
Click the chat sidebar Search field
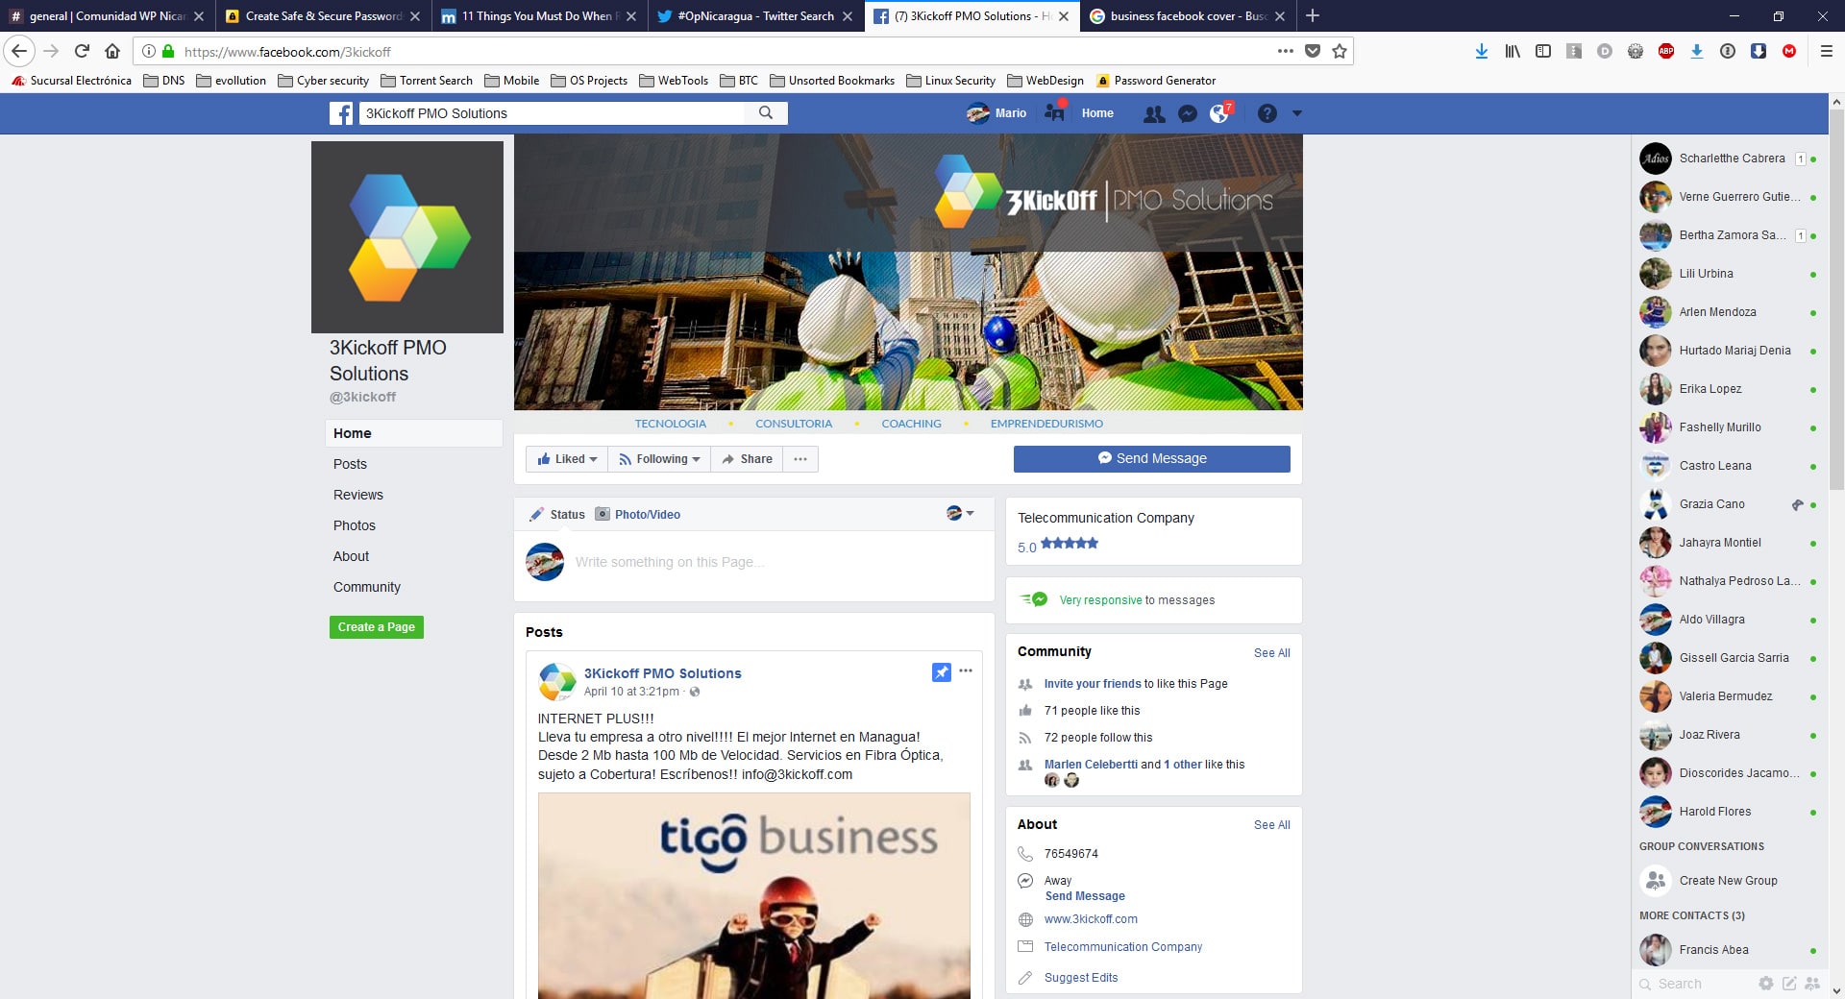pyautogui.click(x=1696, y=984)
